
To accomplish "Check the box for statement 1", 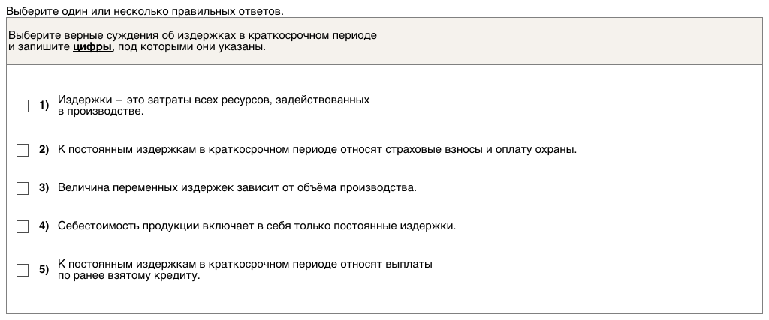I will point(23,106).
